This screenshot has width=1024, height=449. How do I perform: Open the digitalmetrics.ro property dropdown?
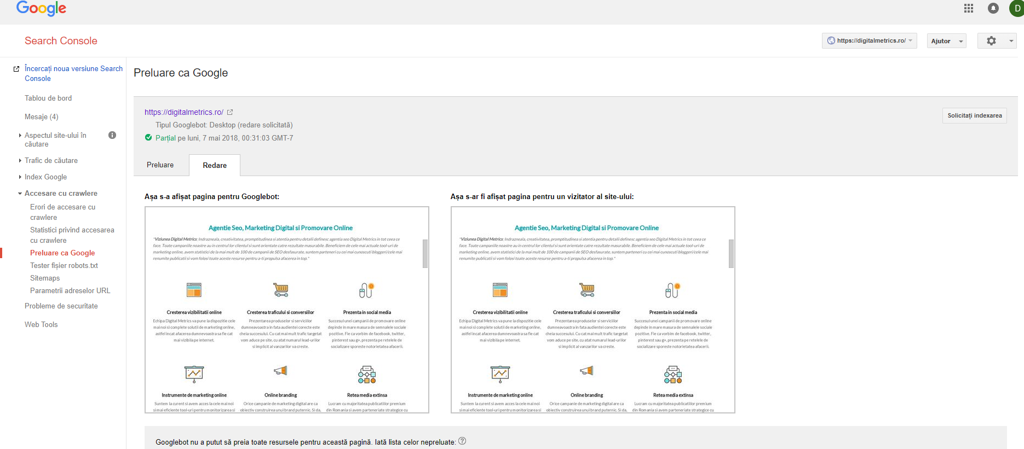(869, 41)
